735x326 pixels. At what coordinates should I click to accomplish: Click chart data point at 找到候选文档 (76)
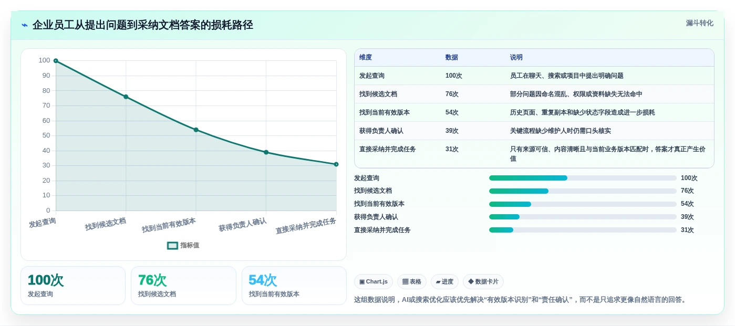click(x=126, y=97)
